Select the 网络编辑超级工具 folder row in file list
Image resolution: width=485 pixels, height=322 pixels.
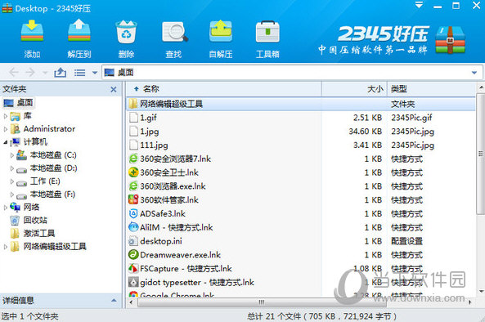(x=301, y=104)
